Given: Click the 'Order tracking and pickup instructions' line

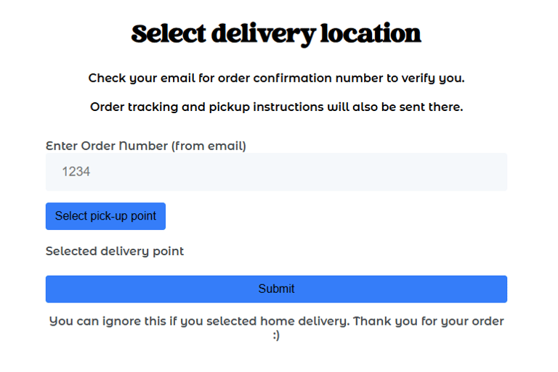Looking at the screenshot, I should click(277, 107).
